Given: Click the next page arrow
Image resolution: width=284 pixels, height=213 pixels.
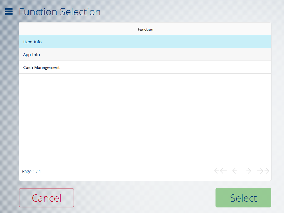Looking at the screenshot, I should (x=248, y=171).
